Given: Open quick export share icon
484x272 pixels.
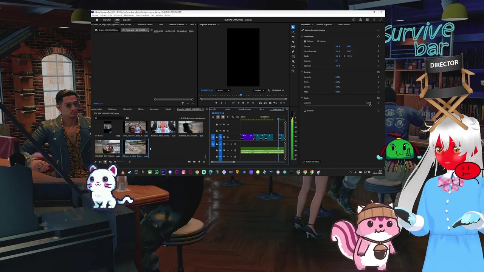Looking at the screenshot, I should coord(361,20).
